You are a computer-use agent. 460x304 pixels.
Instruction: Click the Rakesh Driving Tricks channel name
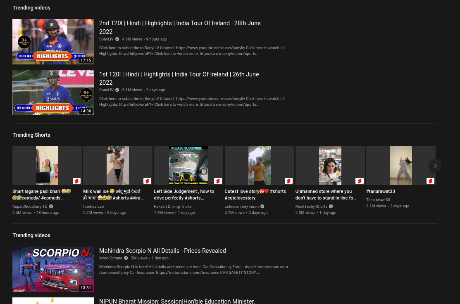tap(173, 206)
